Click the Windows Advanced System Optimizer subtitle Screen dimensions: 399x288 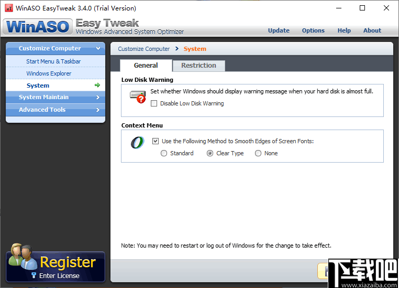point(130,32)
